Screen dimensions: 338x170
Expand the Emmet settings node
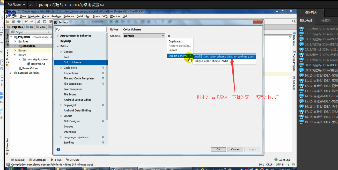61,116
